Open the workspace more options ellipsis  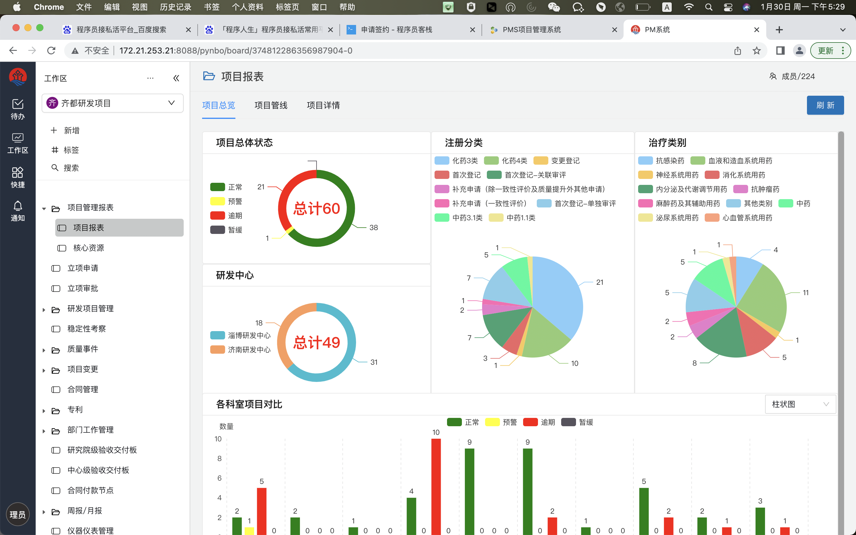pyautogui.click(x=150, y=78)
